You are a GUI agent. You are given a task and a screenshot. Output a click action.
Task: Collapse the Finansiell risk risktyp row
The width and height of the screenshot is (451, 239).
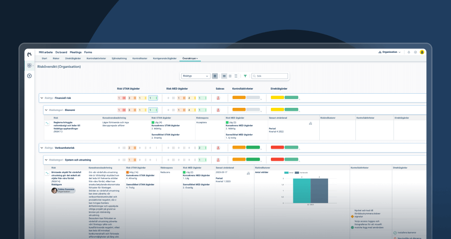click(x=42, y=98)
